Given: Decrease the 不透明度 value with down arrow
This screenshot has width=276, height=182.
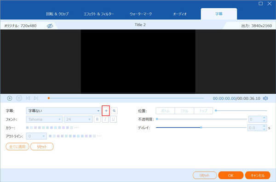Looking at the screenshot, I should click(x=264, y=121).
